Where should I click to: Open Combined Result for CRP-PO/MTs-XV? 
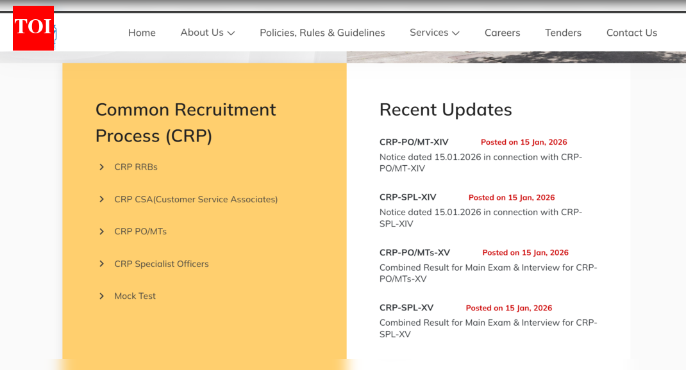coord(414,252)
